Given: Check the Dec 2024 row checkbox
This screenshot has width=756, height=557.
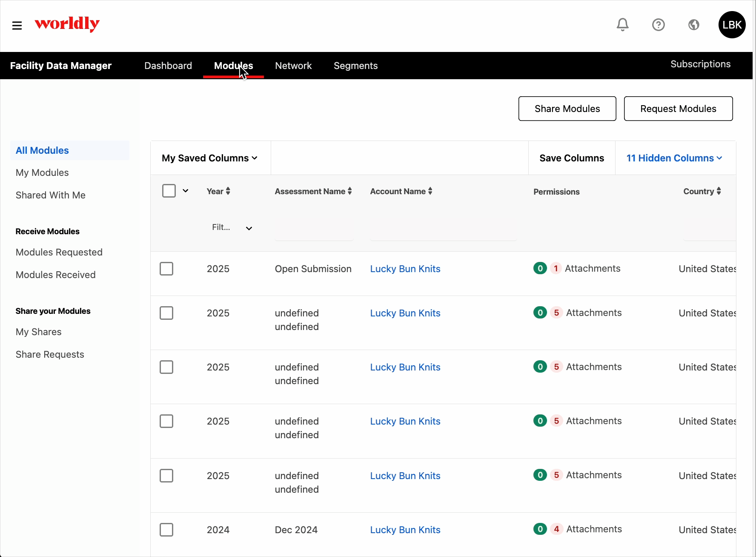Looking at the screenshot, I should point(166,530).
